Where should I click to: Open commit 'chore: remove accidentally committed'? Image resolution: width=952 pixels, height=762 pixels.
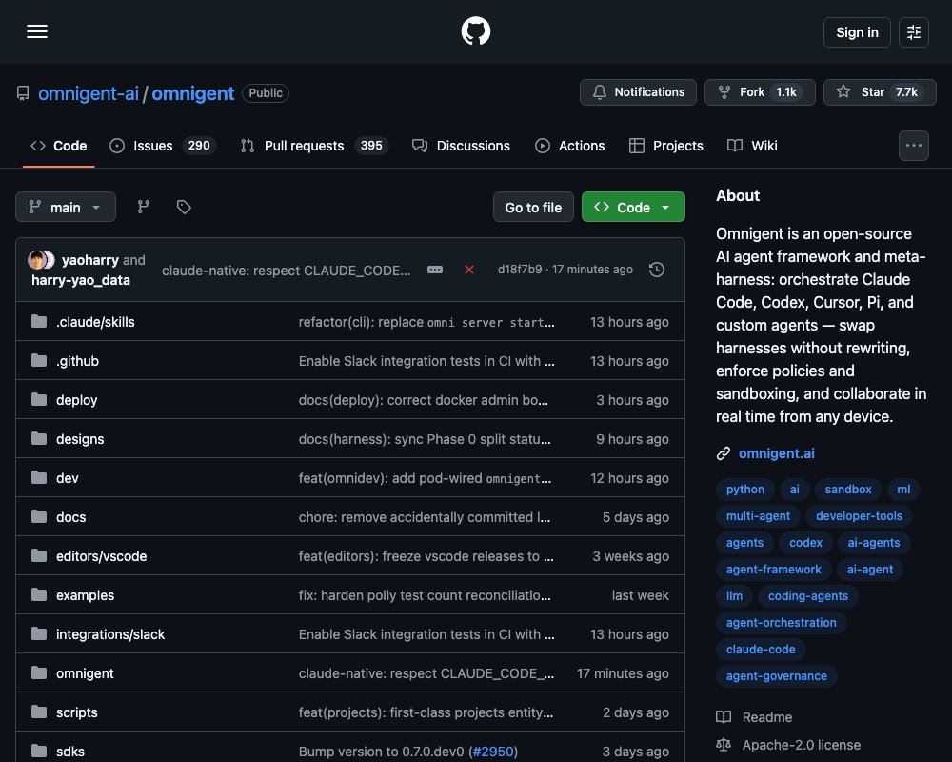(425, 517)
